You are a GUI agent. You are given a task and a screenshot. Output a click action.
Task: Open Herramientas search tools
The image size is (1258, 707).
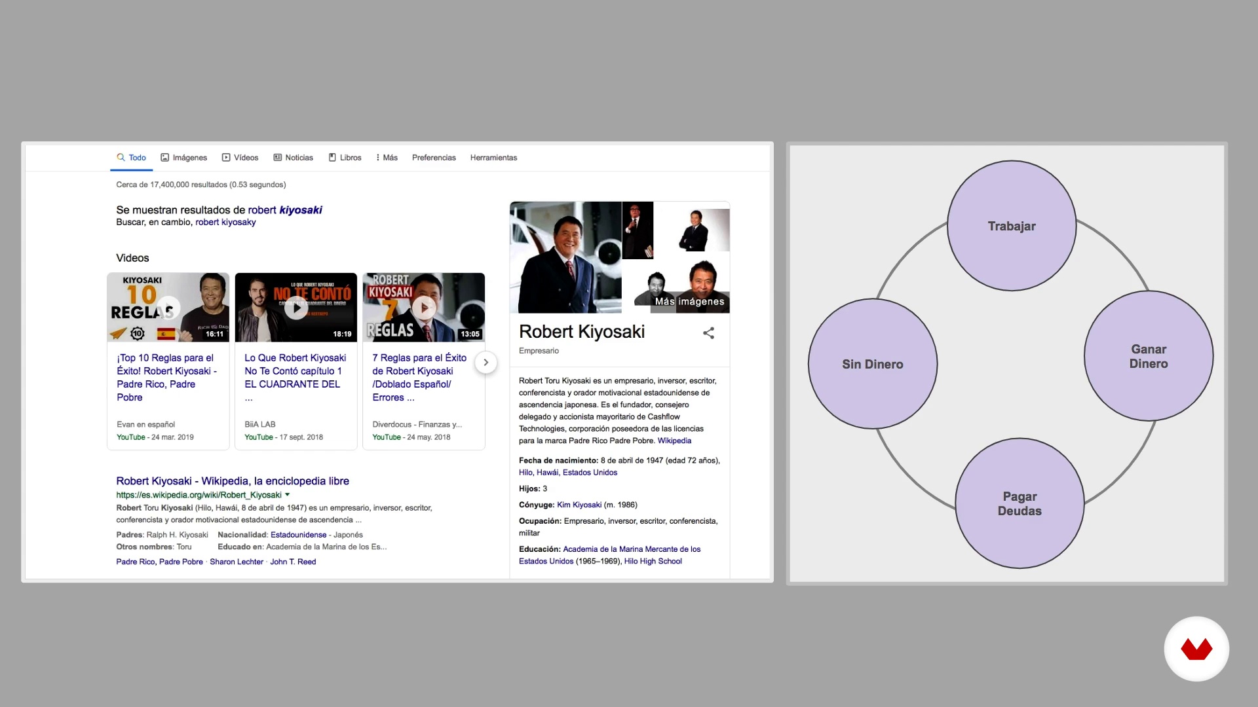493,158
